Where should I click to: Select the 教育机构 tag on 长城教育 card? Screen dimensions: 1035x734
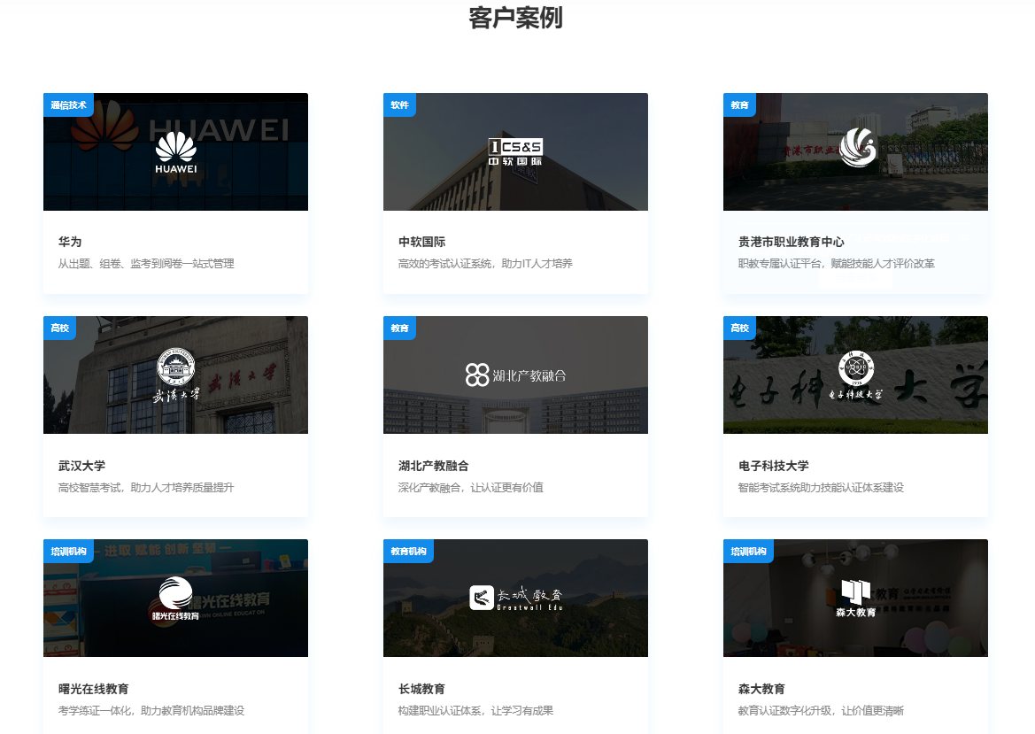click(408, 552)
